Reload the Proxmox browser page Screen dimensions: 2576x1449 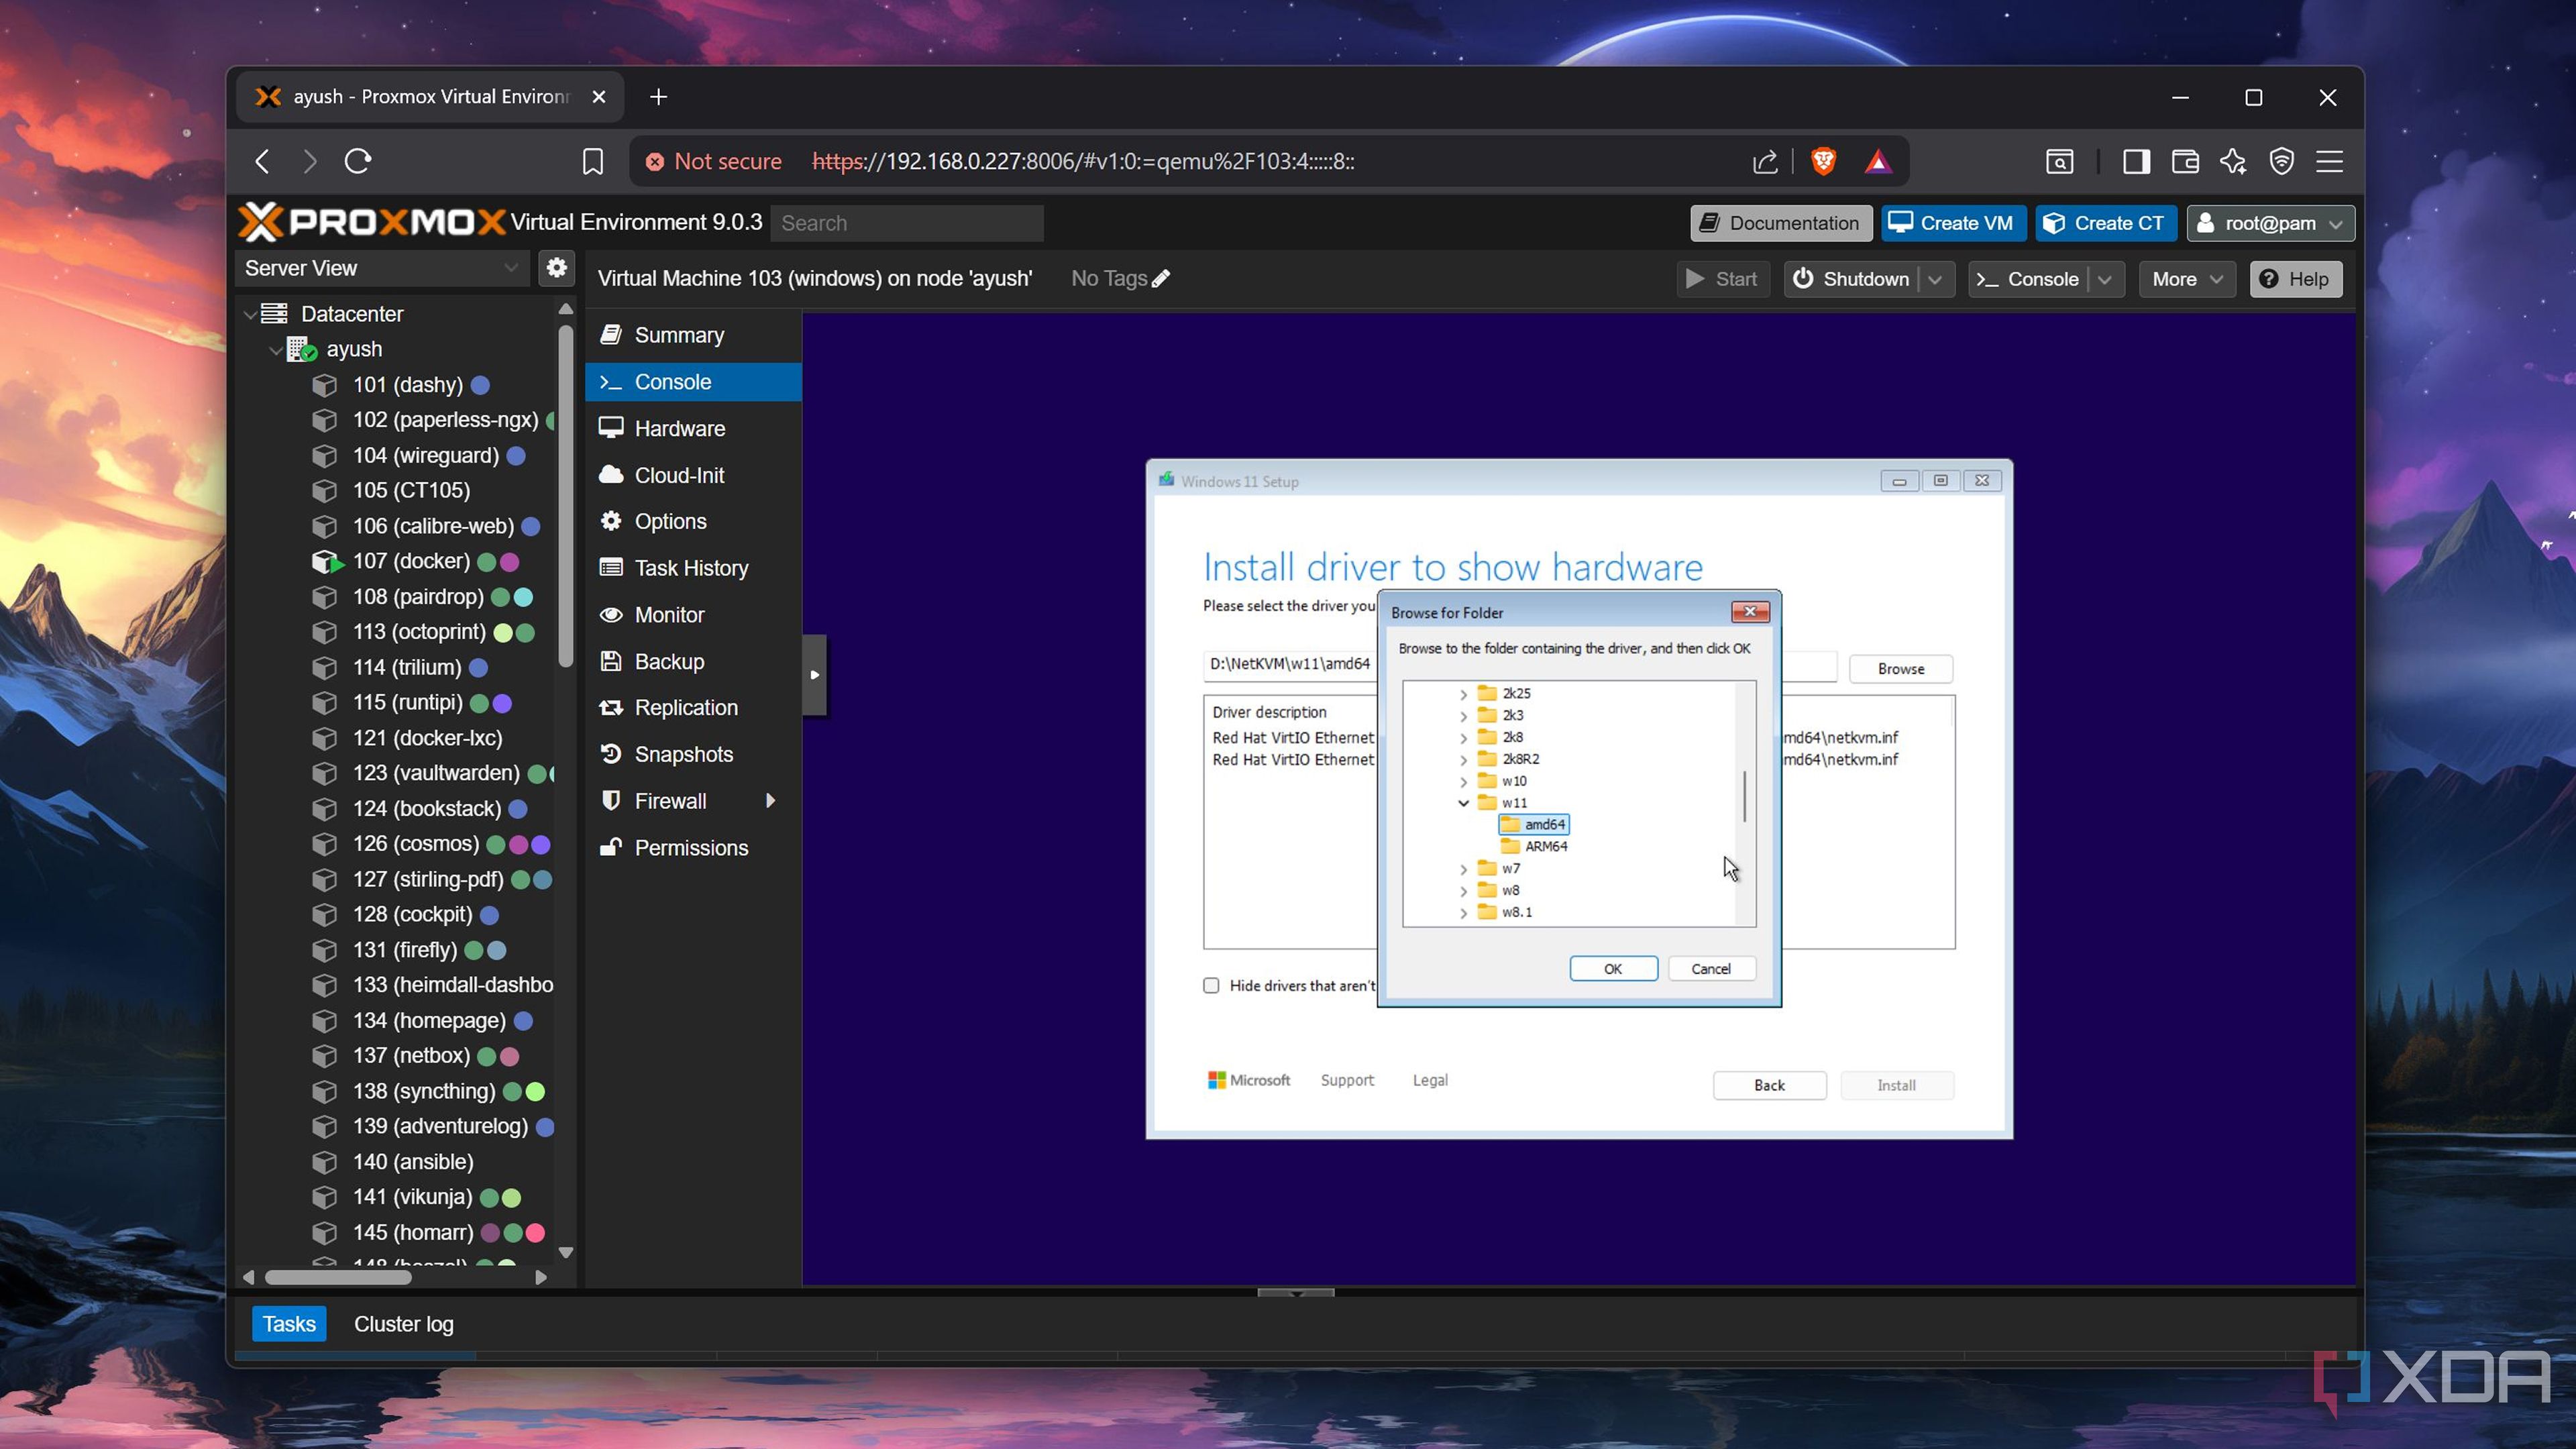tap(358, 161)
